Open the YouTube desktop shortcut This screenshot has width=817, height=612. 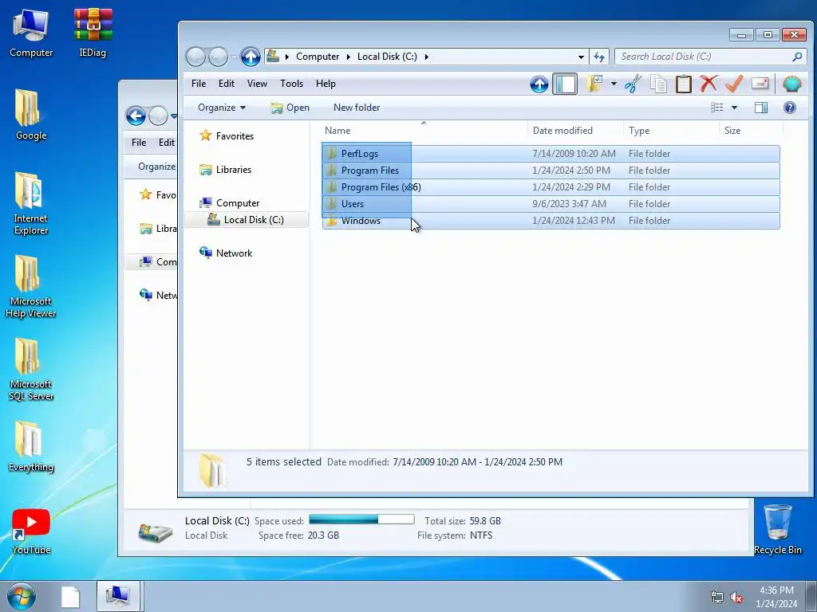31,531
